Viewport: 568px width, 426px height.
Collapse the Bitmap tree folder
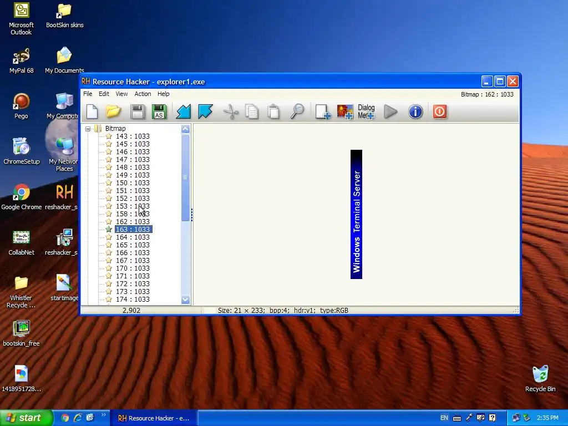coord(88,129)
